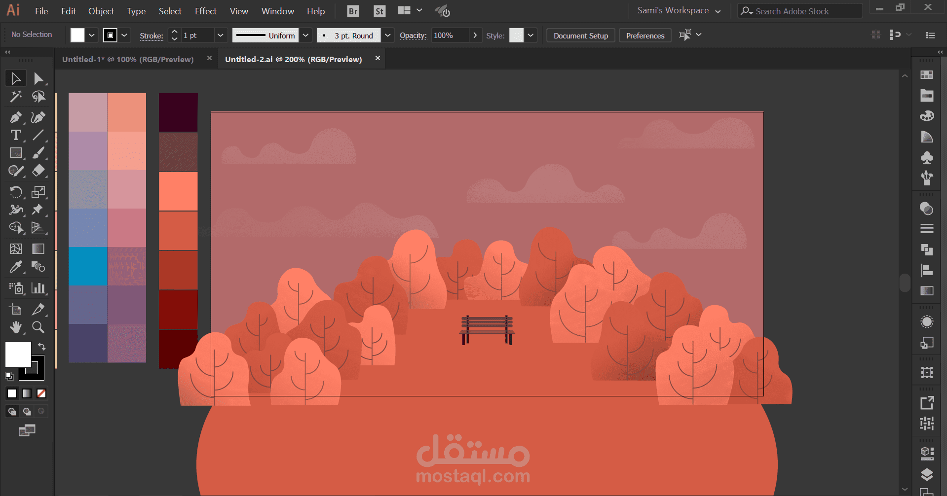Swap Fill and Stroke colors
This screenshot has width=947, height=496.
click(x=42, y=347)
